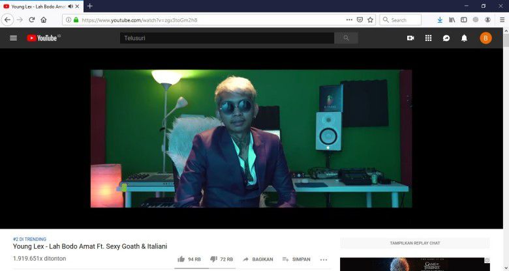509x271 pixels.
Task: Bookmark this page with star icon
Action: 370,20
